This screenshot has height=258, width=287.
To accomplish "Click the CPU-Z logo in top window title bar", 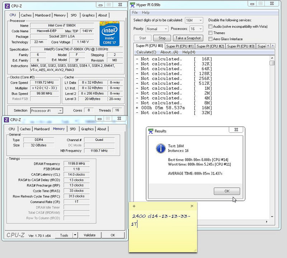I will pos(7,6).
